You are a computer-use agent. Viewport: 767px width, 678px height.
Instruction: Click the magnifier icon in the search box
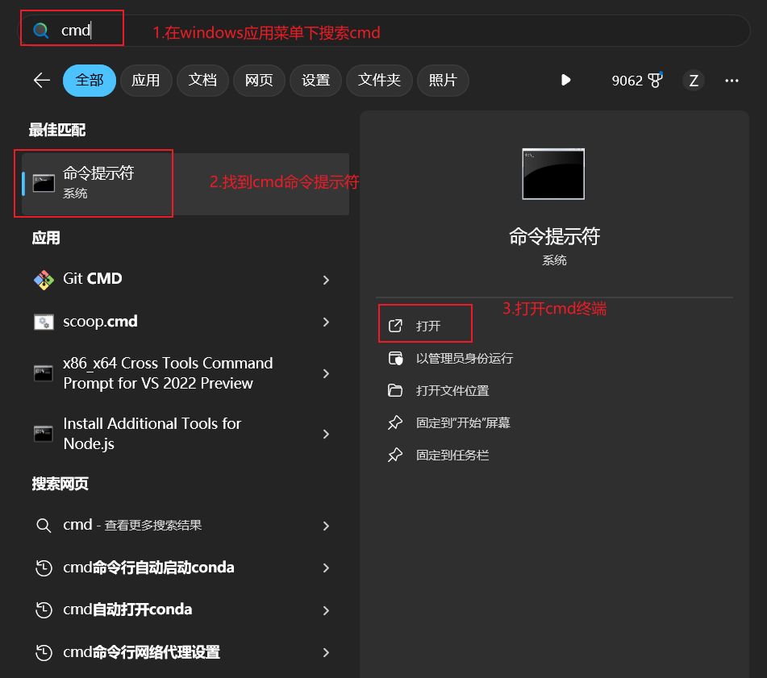[38, 29]
